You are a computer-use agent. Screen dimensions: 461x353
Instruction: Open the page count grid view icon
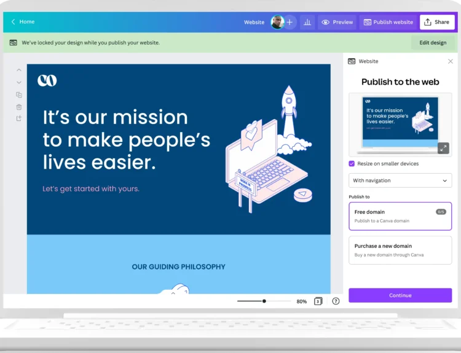pyautogui.click(x=318, y=301)
